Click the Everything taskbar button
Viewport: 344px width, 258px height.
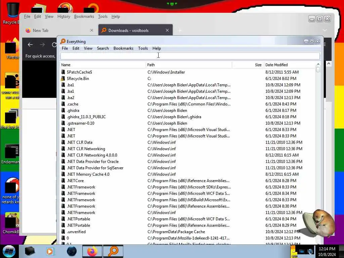pos(113,251)
